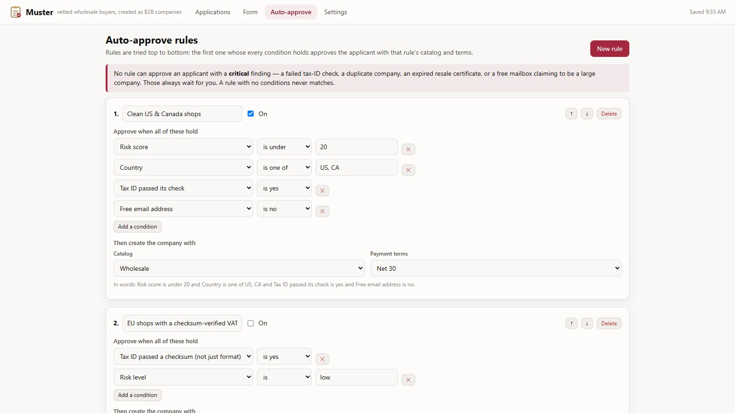Image resolution: width=735 pixels, height=413 pixels.
Task: Click the Saved 9:33 AM status text
Action: coord(707,12)
